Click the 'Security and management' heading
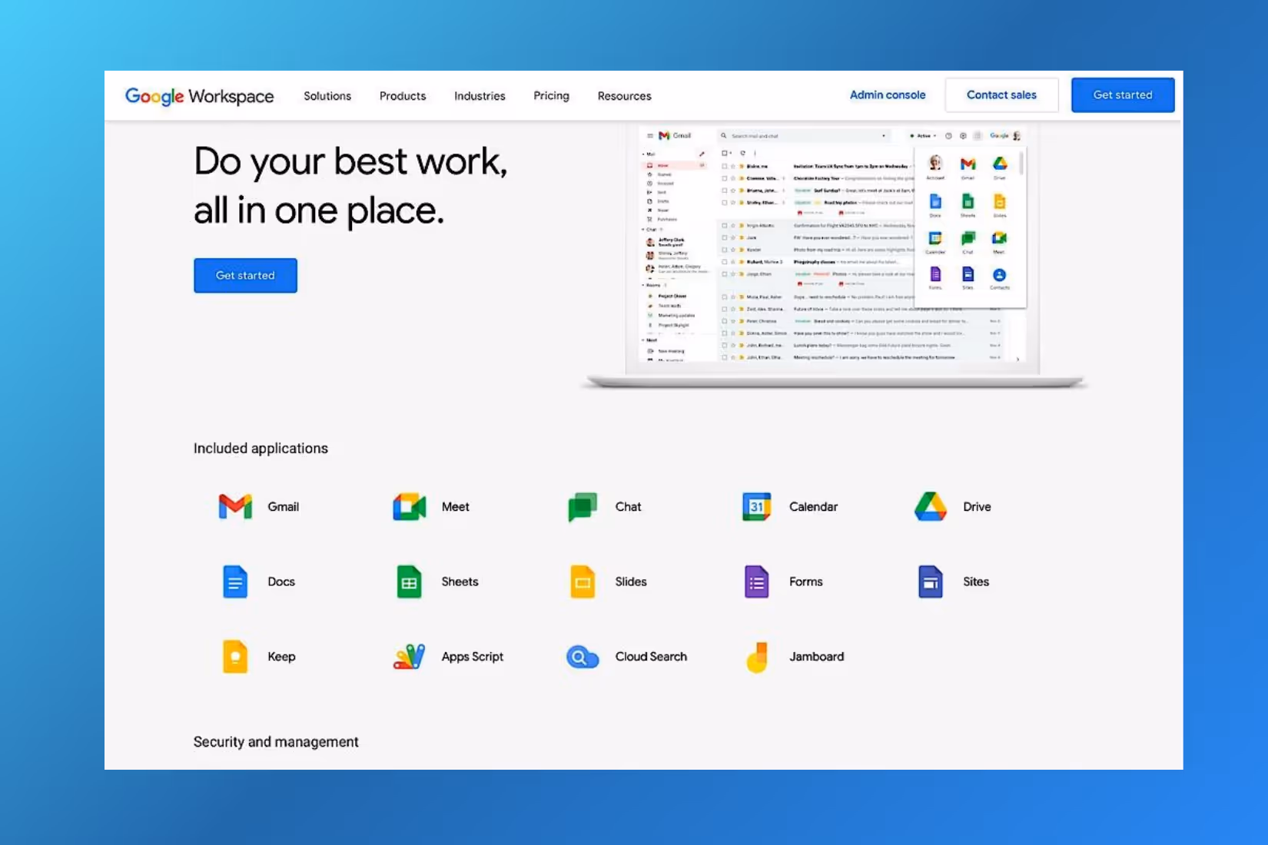The image size is (1268, 845). point(276,741)
